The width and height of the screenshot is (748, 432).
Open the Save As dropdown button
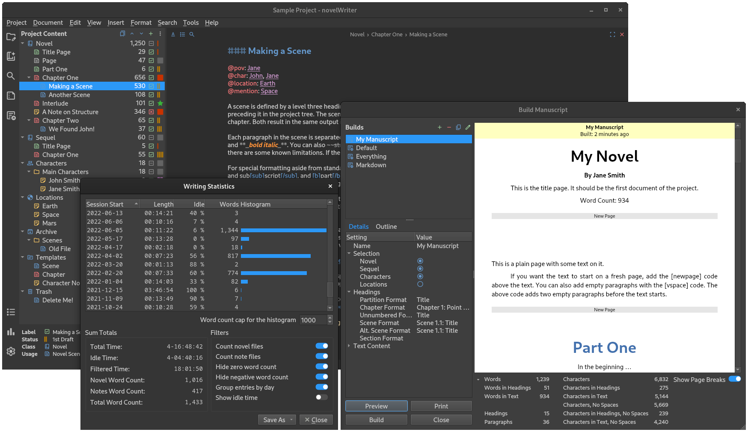point(277,420)
